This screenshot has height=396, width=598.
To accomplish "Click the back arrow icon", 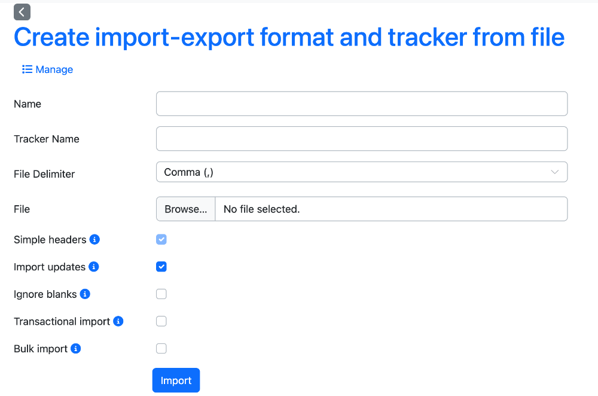I will (22, 12).
